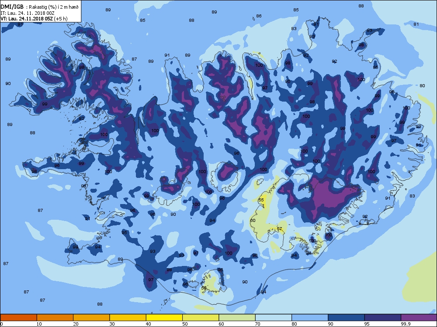Select the 'Rakastig (%) í 2 m hæð' label
Viewport: 437px width, 327px height.
click(54, 7)
